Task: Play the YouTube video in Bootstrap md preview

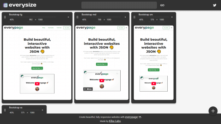Action: 102,81
